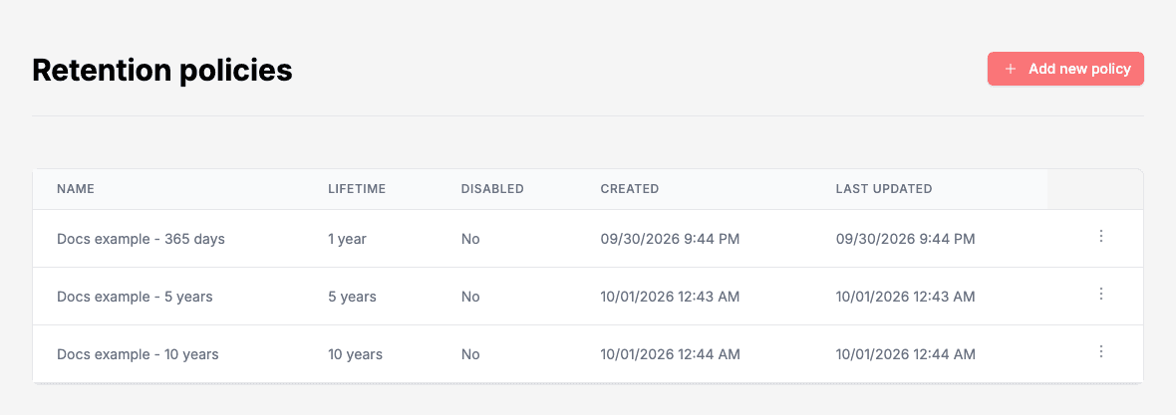Click last updated 09/30/2026 9:44 PM
Screen dimensions: 1176x415
click(906, 239)
